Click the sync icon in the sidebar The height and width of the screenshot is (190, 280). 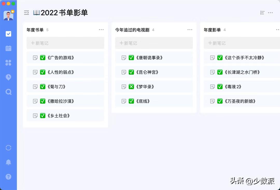(9, 148)
